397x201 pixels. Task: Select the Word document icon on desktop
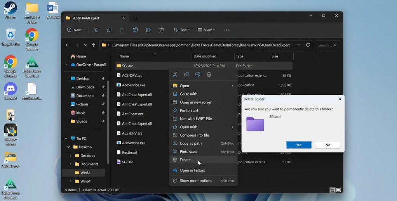53,10
